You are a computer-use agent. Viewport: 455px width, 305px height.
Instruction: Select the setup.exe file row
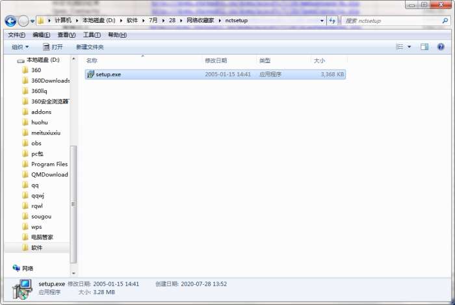[215, 74]
